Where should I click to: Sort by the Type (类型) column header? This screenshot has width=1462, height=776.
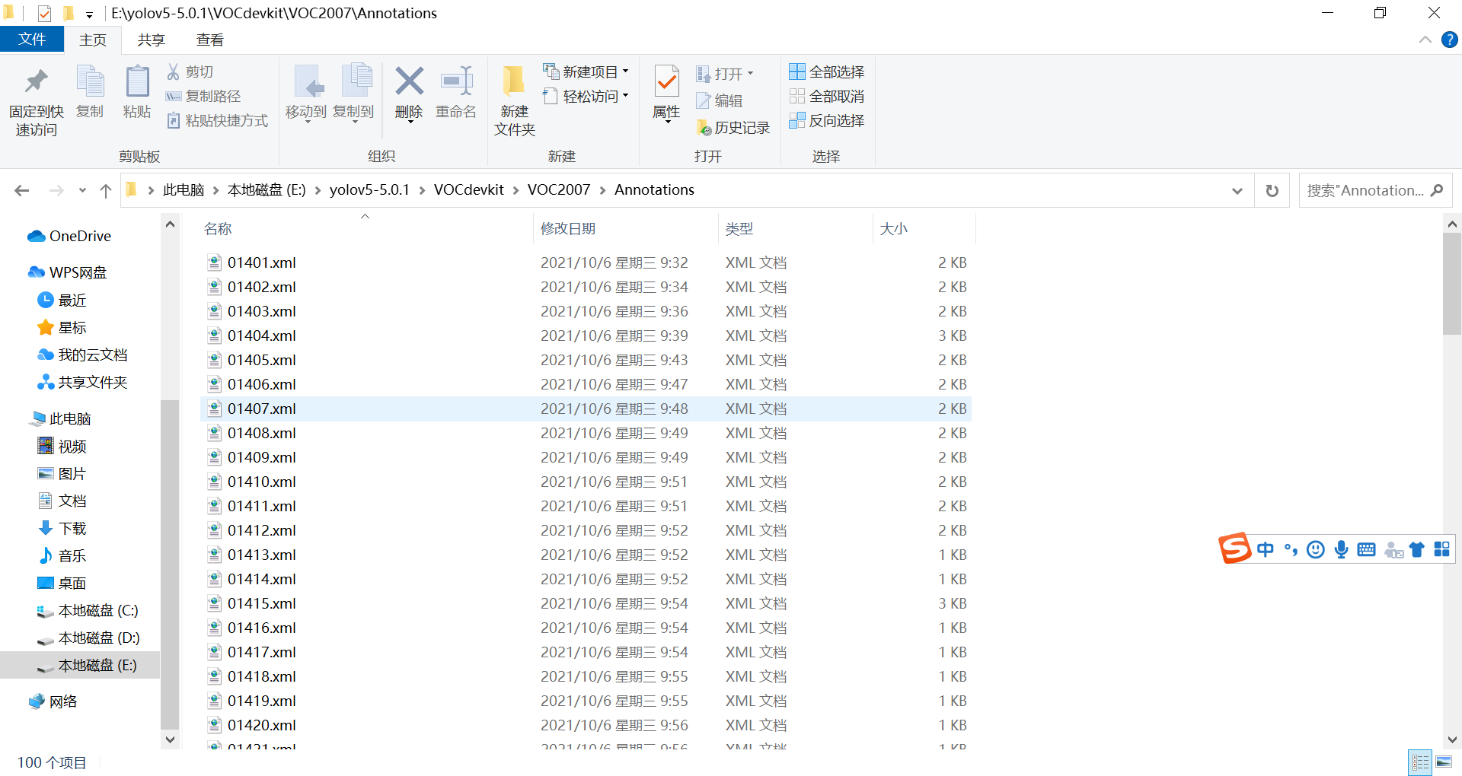[739, 228]
